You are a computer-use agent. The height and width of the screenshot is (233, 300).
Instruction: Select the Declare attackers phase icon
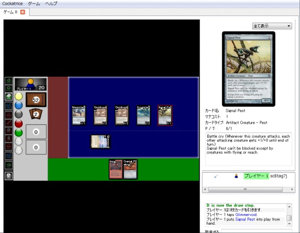(9, 123)
